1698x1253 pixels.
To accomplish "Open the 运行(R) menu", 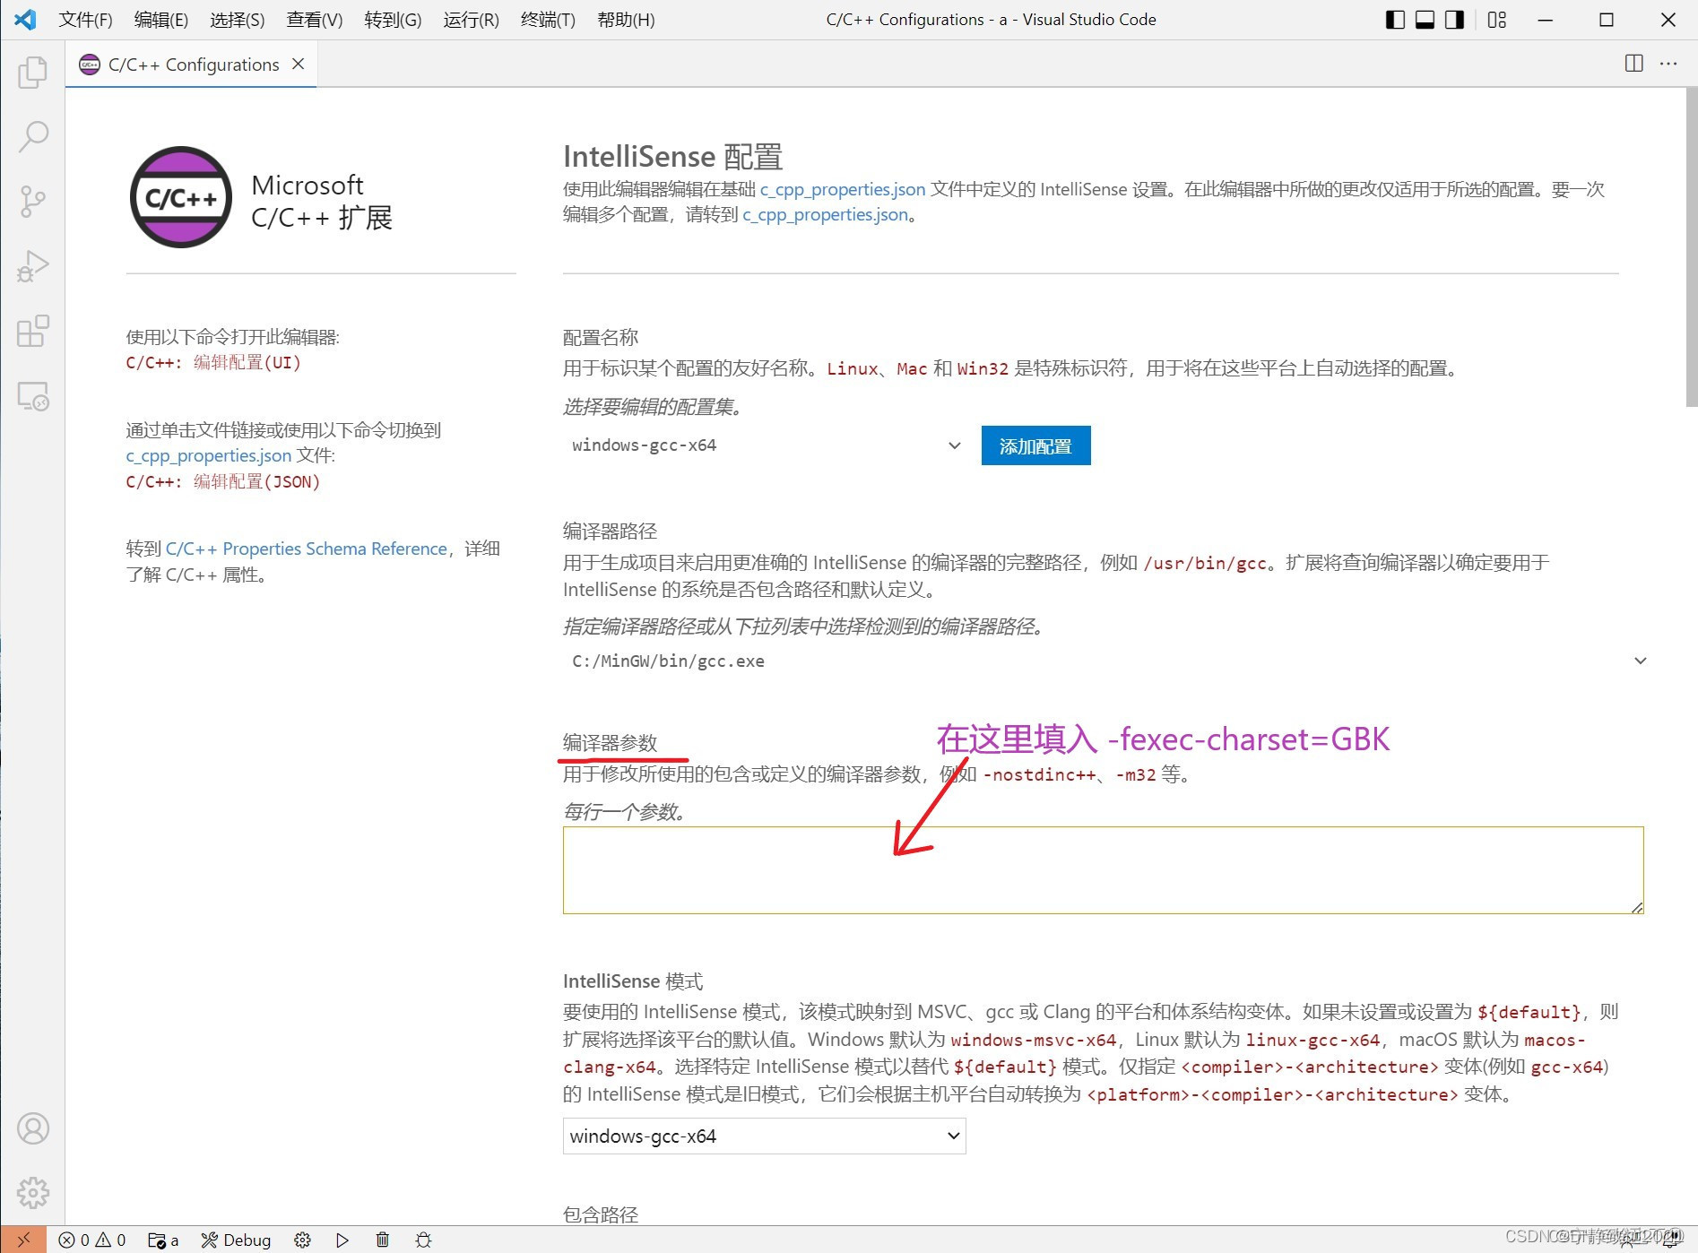I will pyautogui.click(x=471, y=20).
